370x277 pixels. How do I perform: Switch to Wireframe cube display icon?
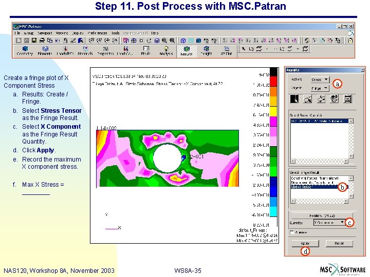click(183, 41)
